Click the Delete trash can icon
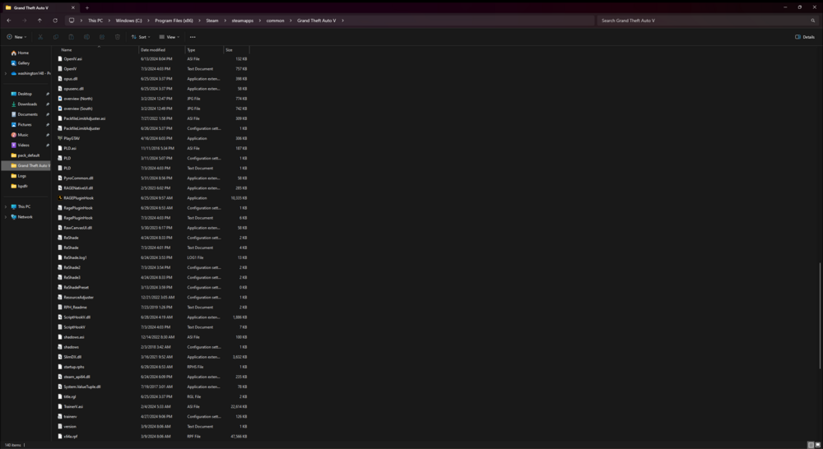 [x=118, y=37]
